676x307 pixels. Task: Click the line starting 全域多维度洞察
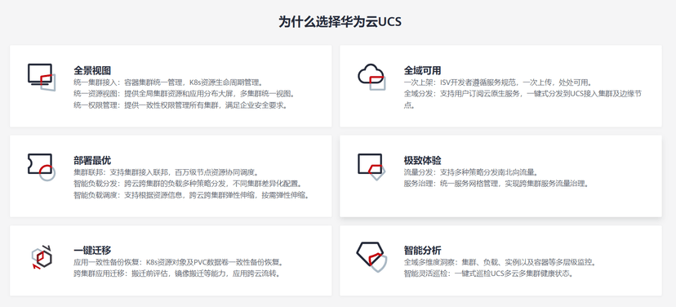point(500,262)
